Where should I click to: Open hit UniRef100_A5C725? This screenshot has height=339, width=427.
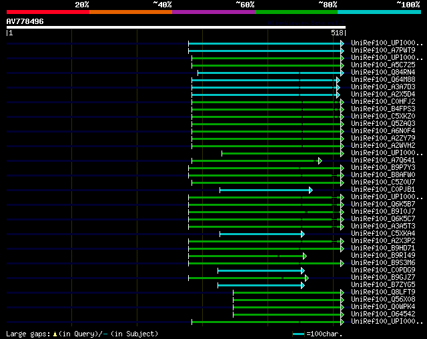[x=383, y=65]
